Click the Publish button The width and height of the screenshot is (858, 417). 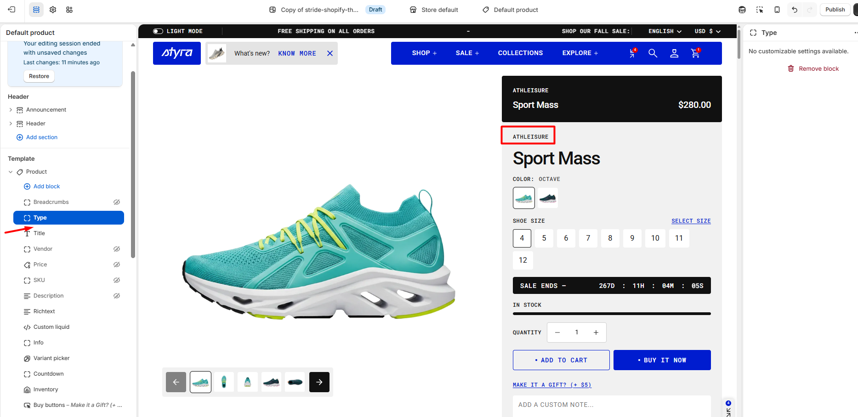pyautogui.click(x=835, y=10)
